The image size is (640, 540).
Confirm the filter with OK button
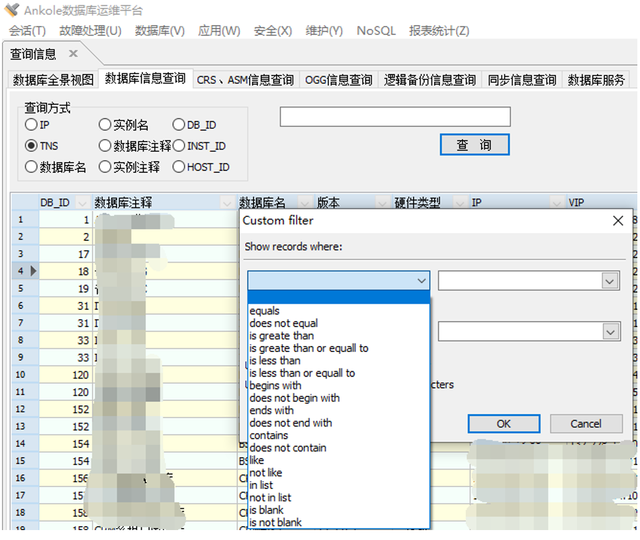click(x=504, y=424)
